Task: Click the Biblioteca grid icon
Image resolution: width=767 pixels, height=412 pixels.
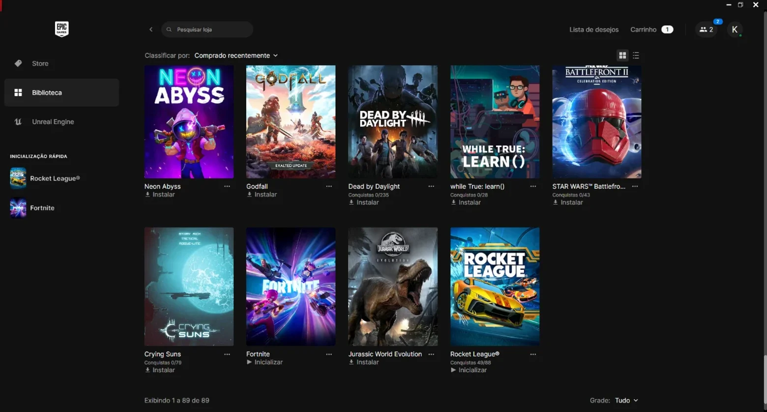Action: [x=18, y=92]
